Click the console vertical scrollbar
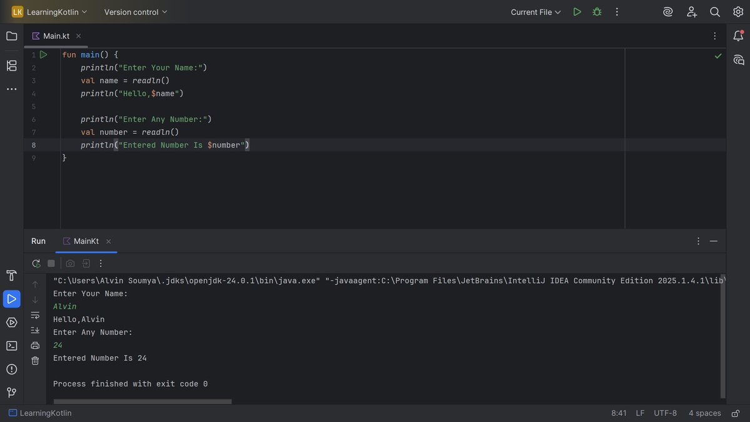 pos(723,336)
